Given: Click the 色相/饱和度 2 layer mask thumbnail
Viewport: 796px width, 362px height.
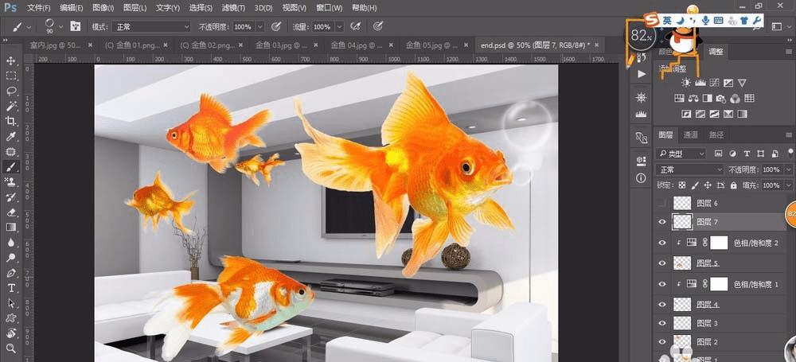Looking at the screenshot, I should [x=719, y=243].
